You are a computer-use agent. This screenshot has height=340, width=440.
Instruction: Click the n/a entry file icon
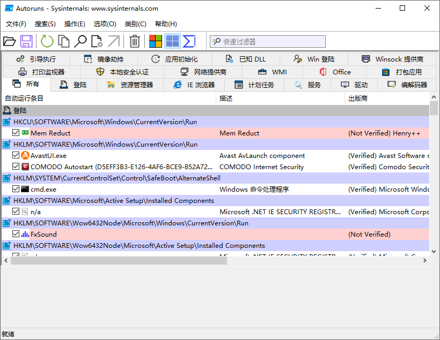(25, 211)
